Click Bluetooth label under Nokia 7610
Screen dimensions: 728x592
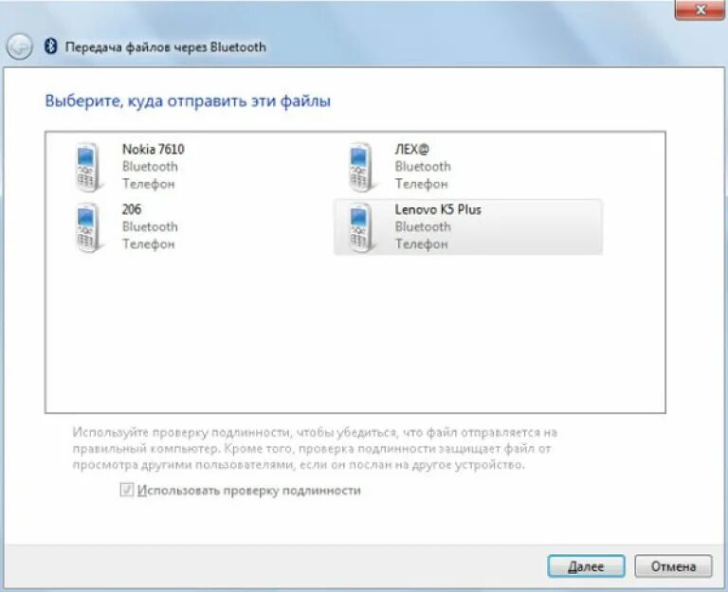pyautogui.click(x=150, y=167)
